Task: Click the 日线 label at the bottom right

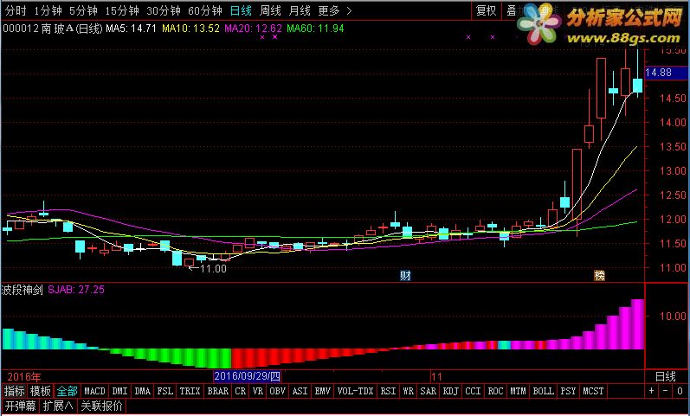Action: pos(666,376)
